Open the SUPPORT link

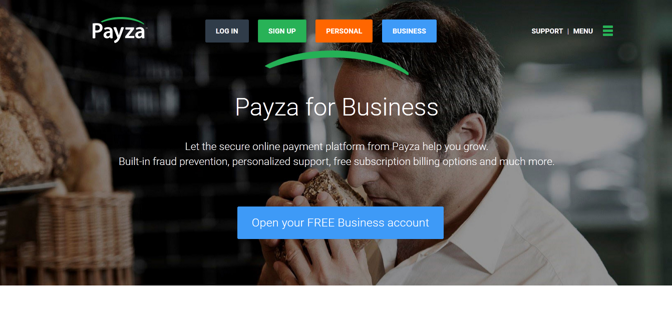pyautogui.click(x=547, y=31)
